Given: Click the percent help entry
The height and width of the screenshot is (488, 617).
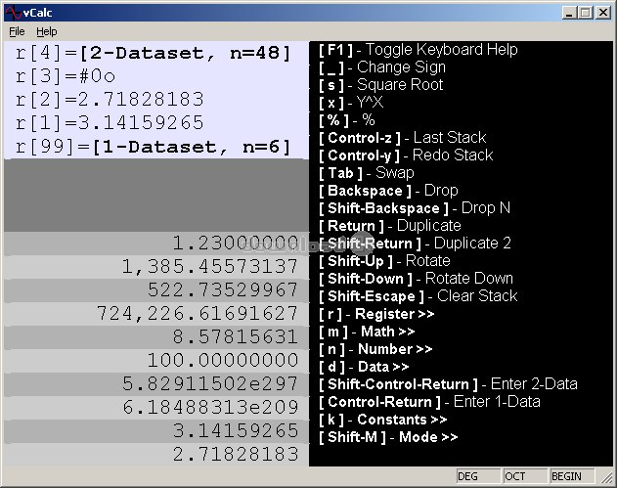Looking at the screenshot, I should coord(346,120).
